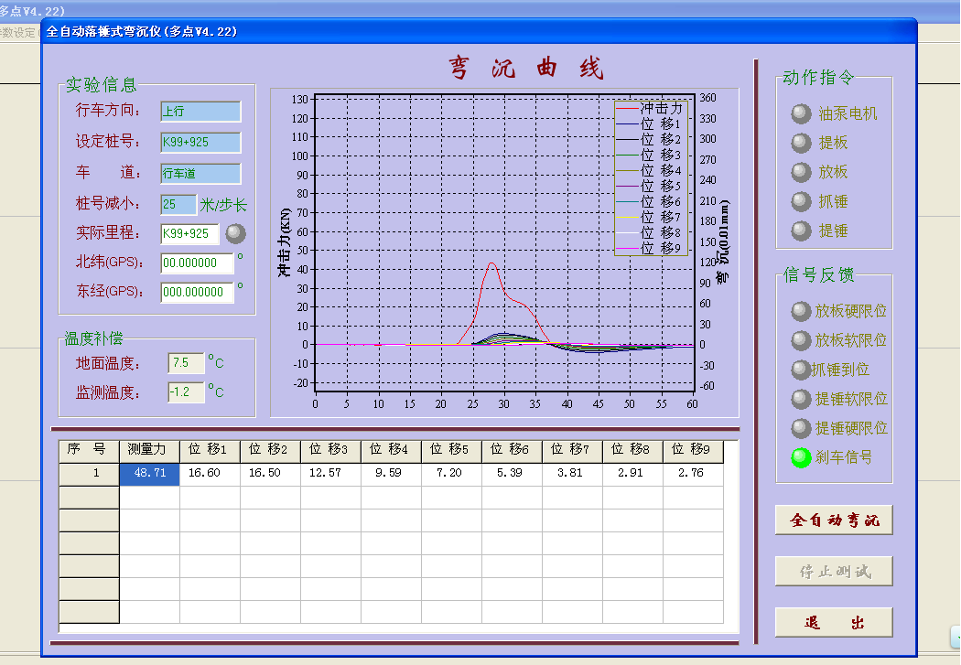This screenshot has height=665, width=961.
Task: Click the 放板软限位 signal lamp
Action: pyautogui.click(x=801, y=340)
